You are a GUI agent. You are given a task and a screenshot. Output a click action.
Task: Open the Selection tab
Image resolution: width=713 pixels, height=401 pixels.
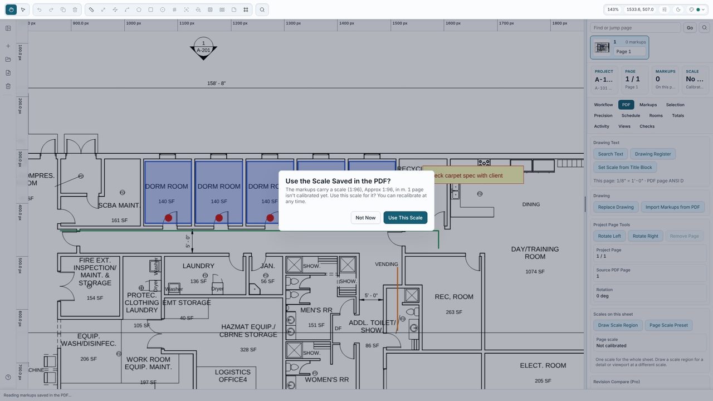click(675, 105)
